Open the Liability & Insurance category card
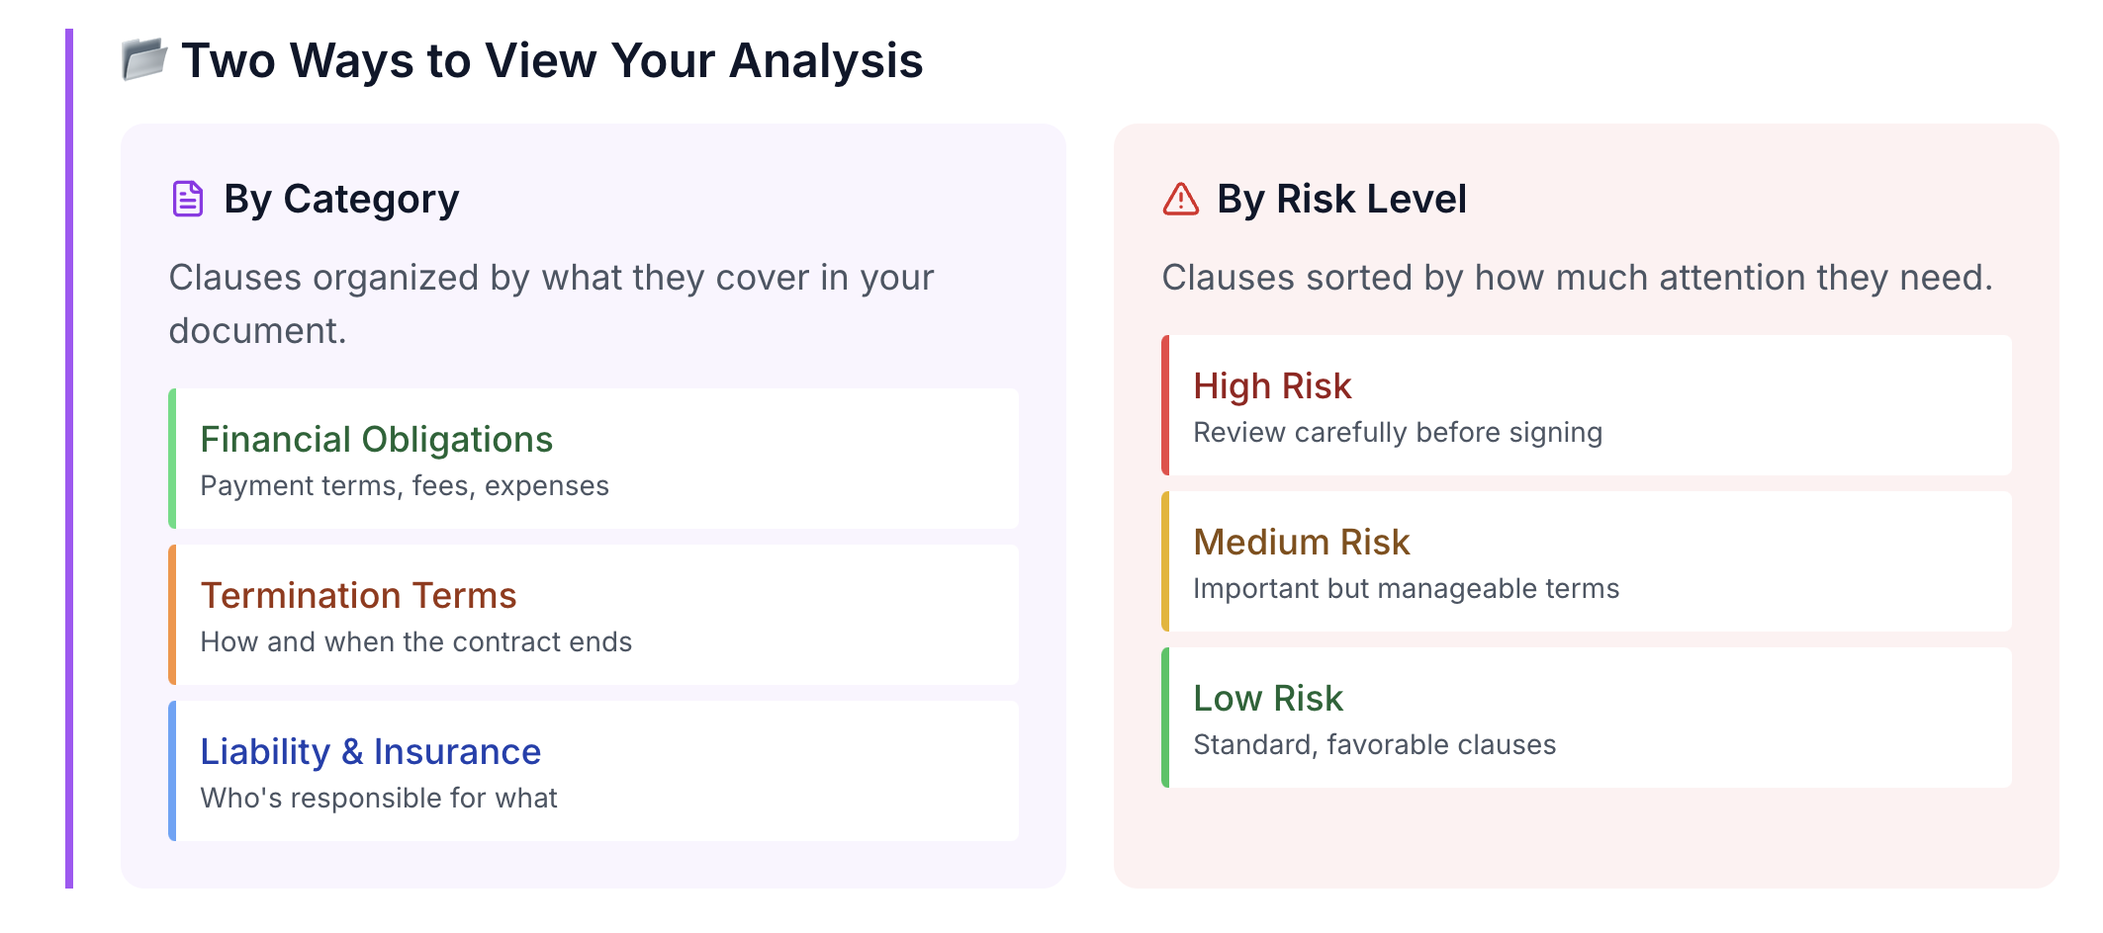 [x=594, y=771]
